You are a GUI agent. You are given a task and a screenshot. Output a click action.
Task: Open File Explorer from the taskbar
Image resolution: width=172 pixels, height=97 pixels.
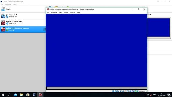click(21, 95)
